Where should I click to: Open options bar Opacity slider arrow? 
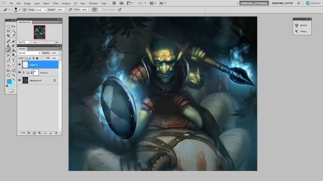point(65,10)
